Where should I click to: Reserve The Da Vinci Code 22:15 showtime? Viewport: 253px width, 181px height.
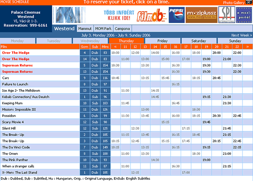(237, 147)
